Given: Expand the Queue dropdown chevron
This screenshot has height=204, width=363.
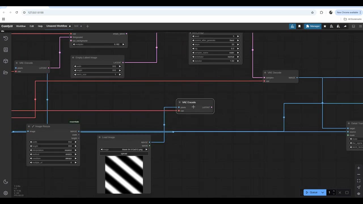Looking at the screenshot, I should [322, 192].
